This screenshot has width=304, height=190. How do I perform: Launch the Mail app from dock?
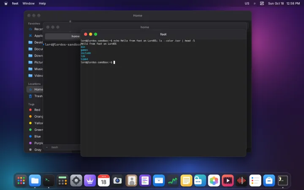pos(159,181)
